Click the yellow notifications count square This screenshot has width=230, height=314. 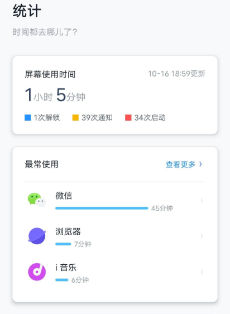point(75,117)
